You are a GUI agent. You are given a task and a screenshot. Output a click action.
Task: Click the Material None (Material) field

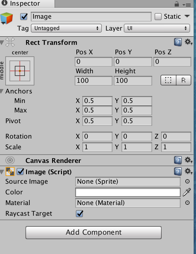pos(128,203)
